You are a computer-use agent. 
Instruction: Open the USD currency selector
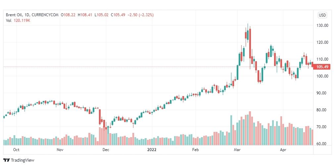[x=322, y=15]
